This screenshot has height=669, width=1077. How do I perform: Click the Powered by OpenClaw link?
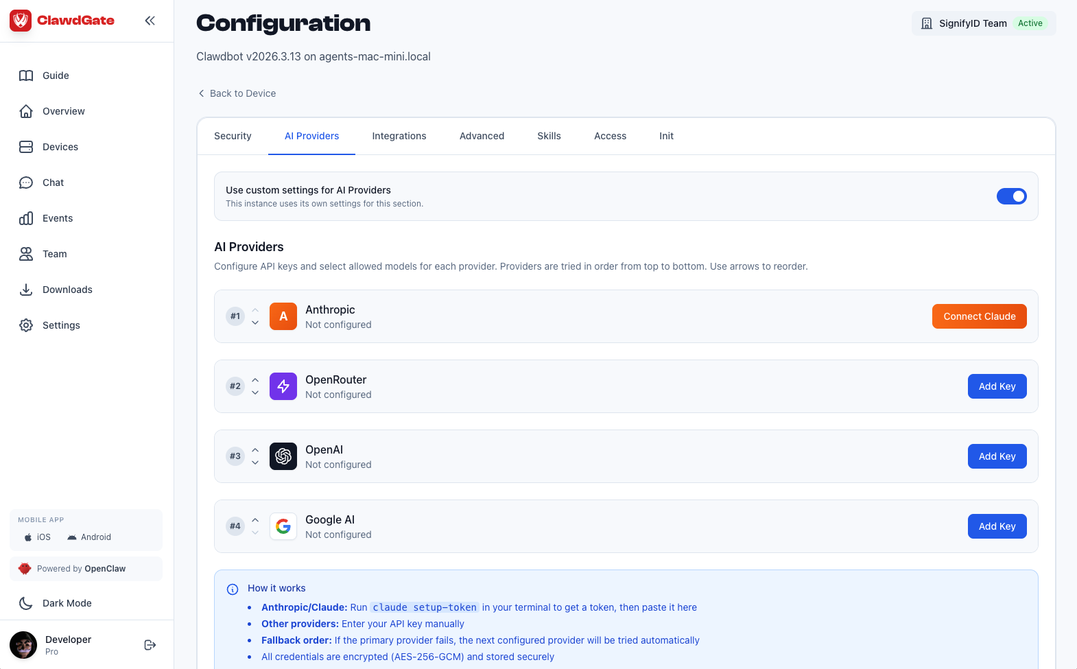(x=86, y=569)
